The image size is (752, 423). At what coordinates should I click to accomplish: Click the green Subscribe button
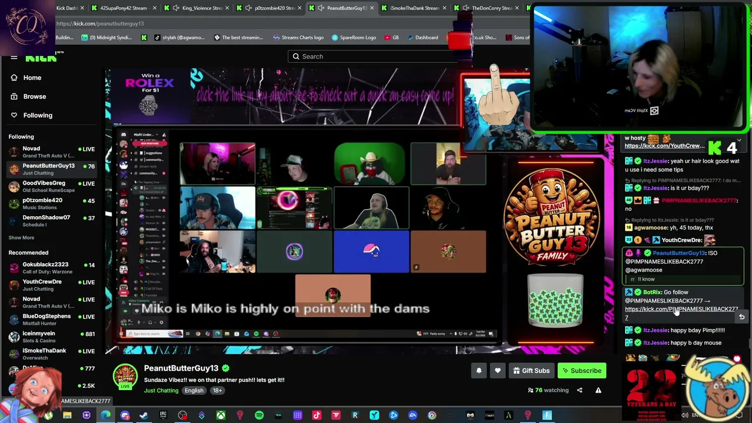coord(582,371)
